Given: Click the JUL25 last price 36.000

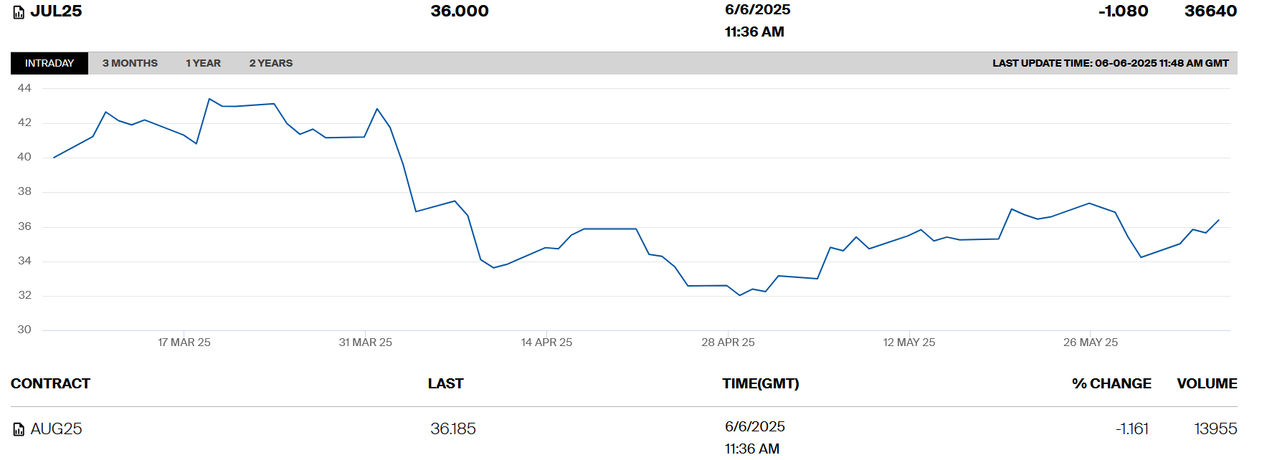Looking at the screenshot, I should coord(460,11).
